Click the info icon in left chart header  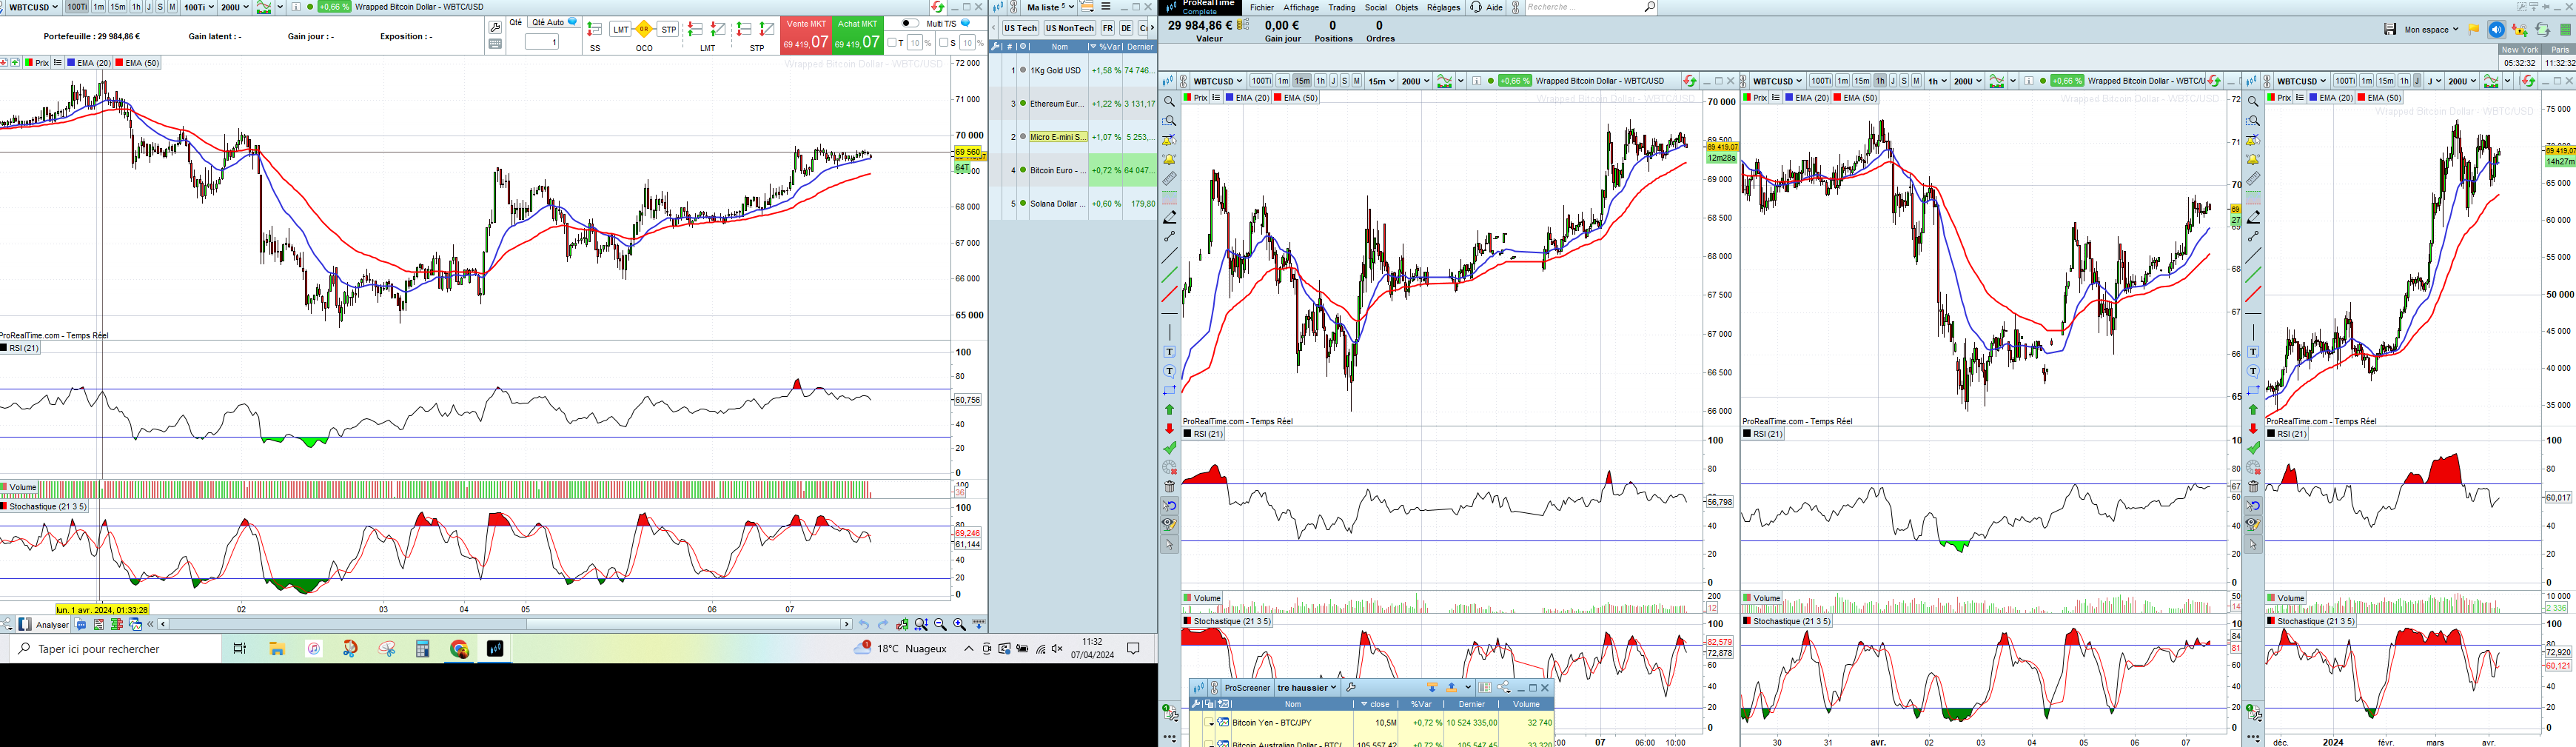(x=296, y=7)
